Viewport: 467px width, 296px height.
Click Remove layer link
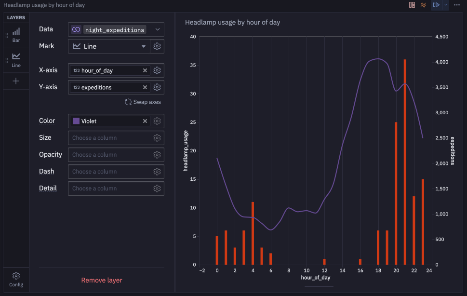[102, 280]
